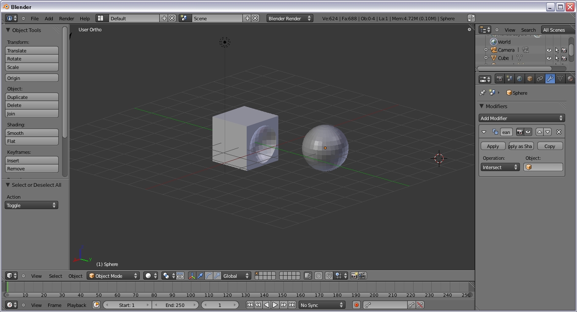Open the Add Modifier dropdown
The width and height of the screenshot is (577, 312).
(x=522, y=118)
